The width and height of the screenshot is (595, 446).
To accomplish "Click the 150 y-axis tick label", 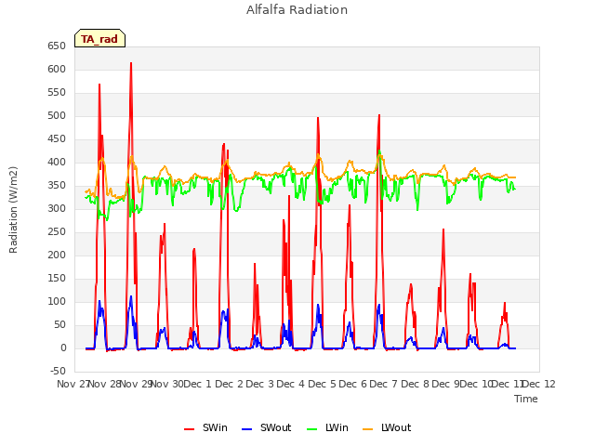I will [x=57, y=278].
